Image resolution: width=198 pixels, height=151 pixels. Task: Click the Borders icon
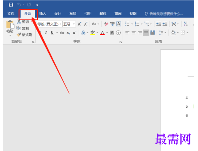click(x=183, y=33)
